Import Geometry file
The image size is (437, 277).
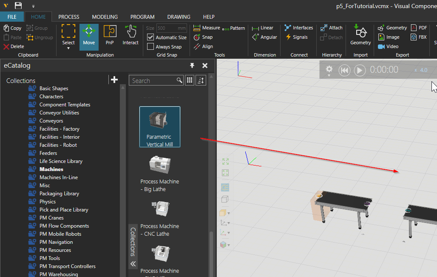coord(360,35)
